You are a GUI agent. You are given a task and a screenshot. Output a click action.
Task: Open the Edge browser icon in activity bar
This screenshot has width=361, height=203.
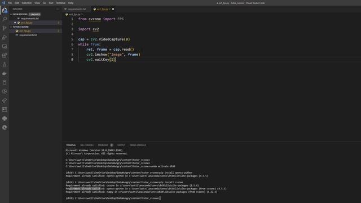coord(5,127)
